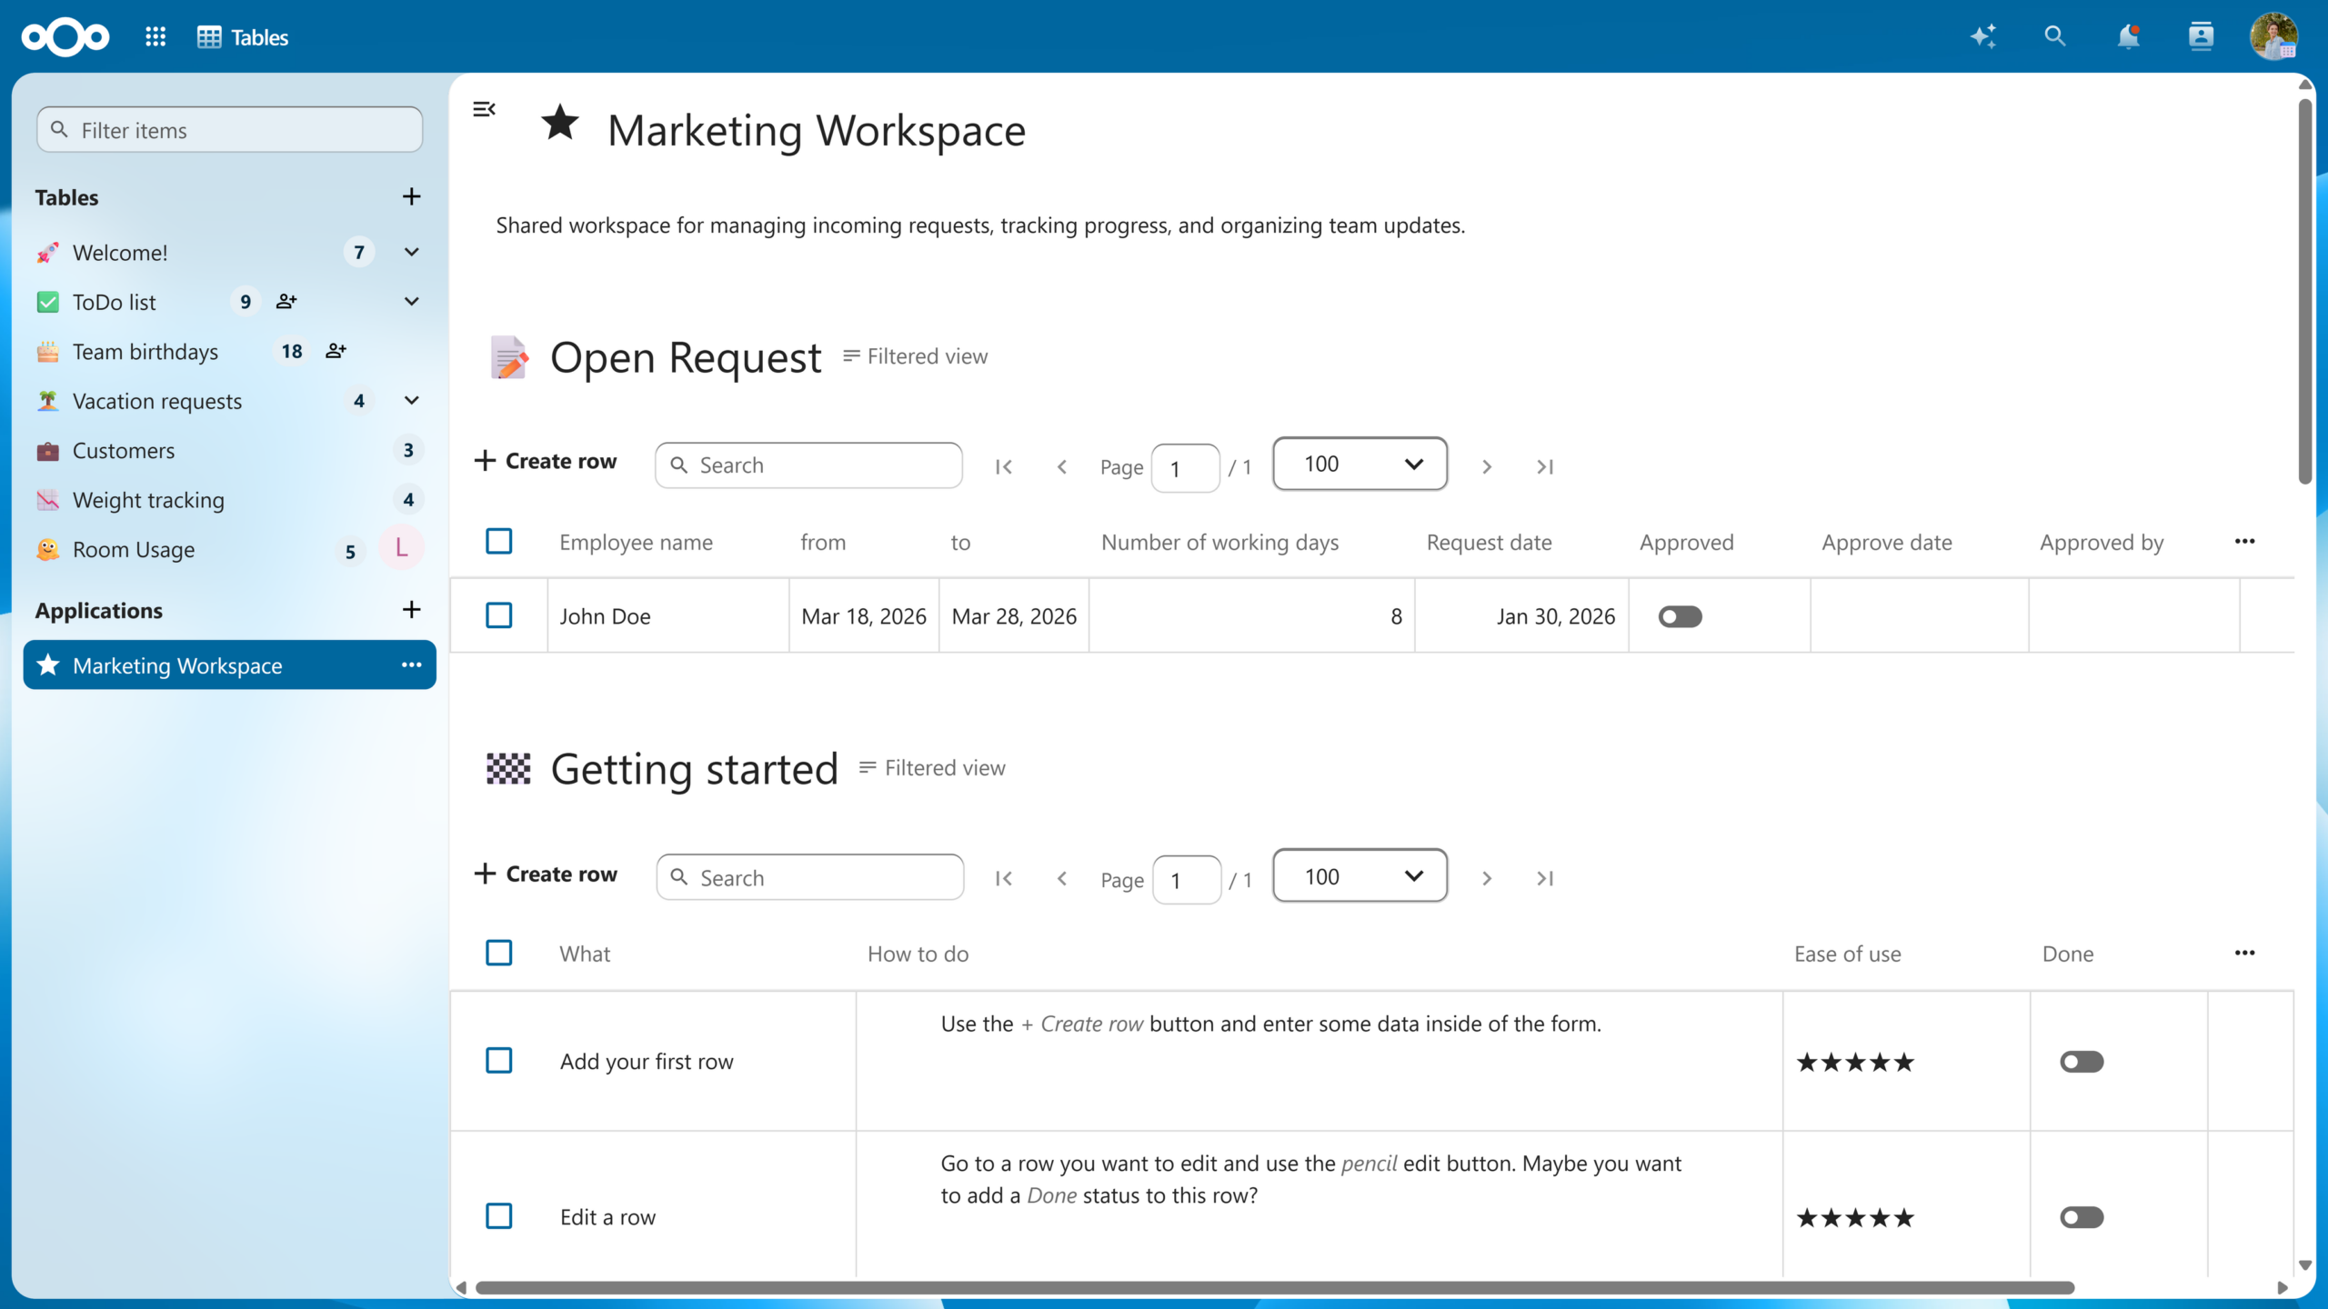Click the horizontal scrollbar at bottom
The image size is (2328, 1309).
1274,1287
